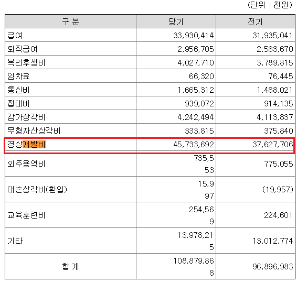Select the 기타 row label
The image size is (297, 283).
coord(15,241)
